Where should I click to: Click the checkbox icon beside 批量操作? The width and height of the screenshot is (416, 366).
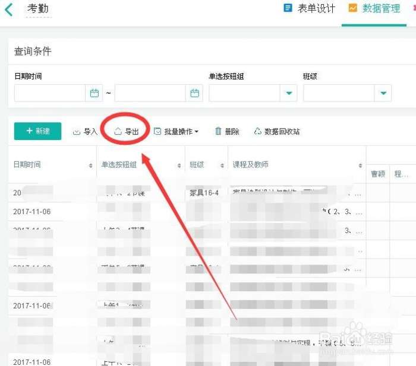point(157,131)
